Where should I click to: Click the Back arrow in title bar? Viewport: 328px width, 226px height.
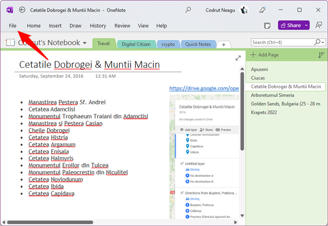22,10
